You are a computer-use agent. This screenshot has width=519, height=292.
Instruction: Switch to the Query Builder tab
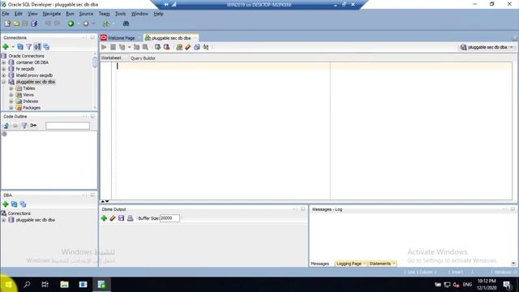point(143,58)
